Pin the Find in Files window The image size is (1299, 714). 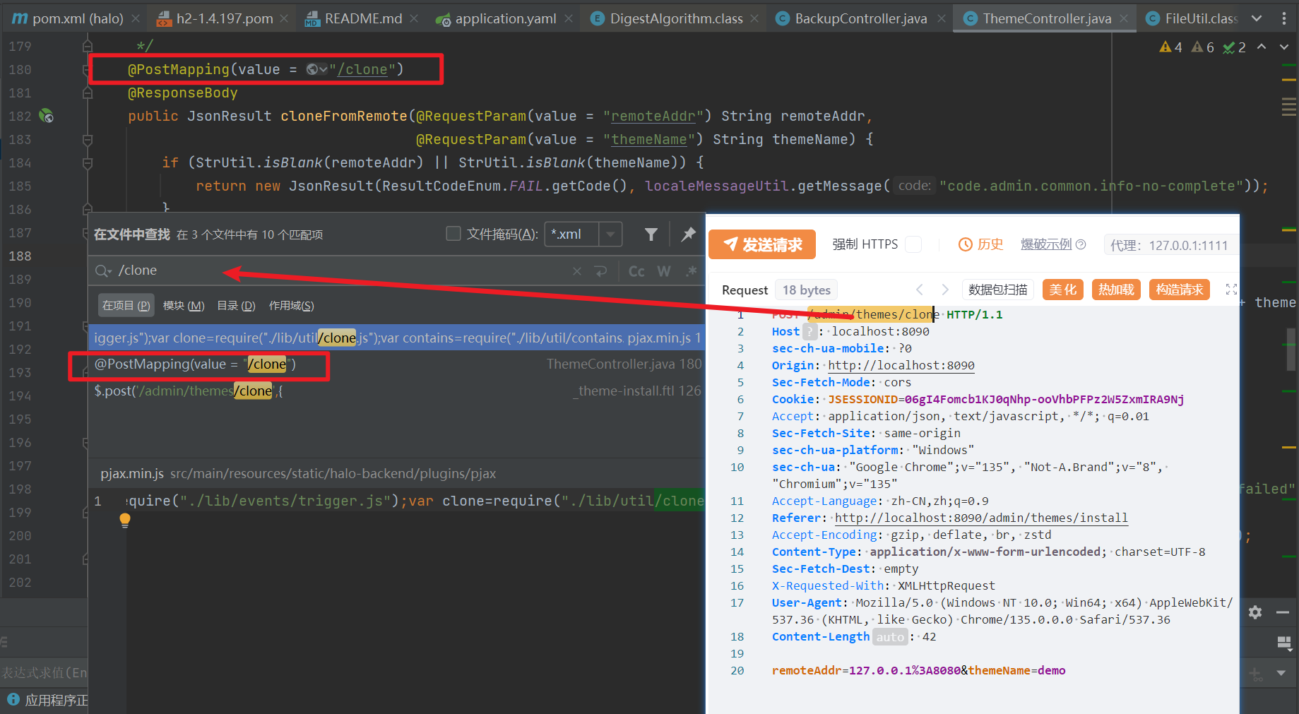tap(688, 234)
